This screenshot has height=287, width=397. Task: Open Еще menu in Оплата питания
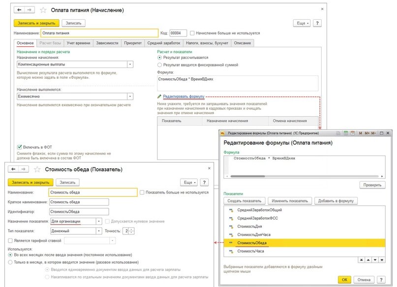pos(302,23)
